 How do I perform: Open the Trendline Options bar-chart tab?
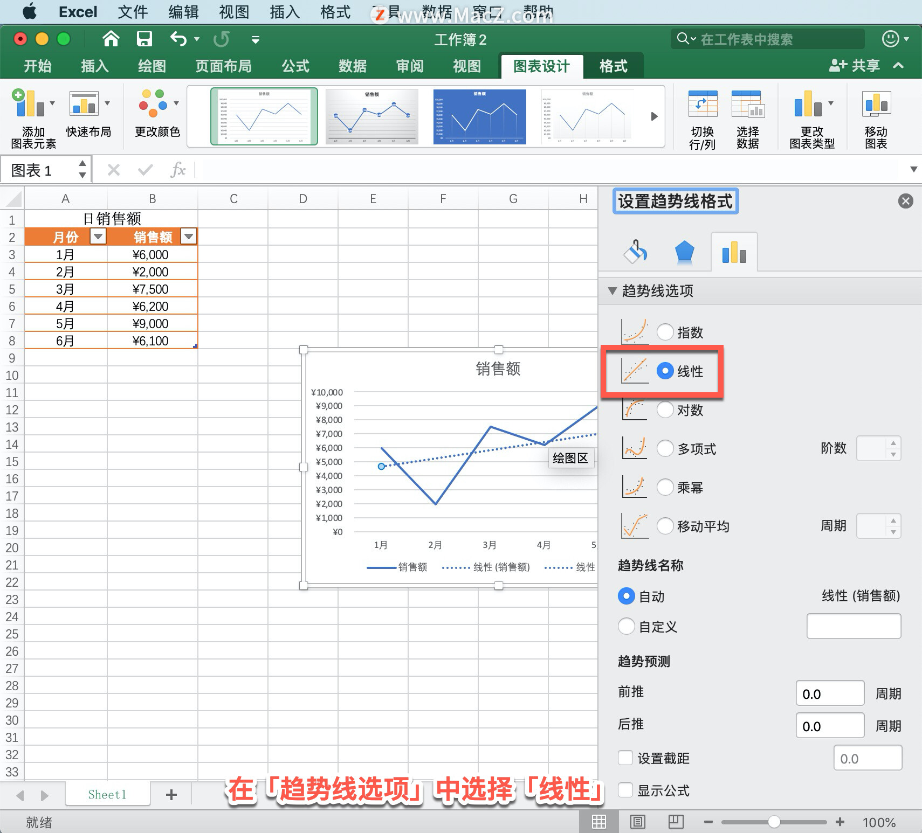734,252
